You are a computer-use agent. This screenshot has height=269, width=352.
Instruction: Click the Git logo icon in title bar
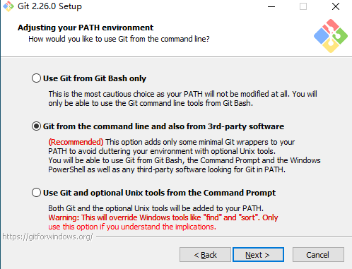[8, 6]
